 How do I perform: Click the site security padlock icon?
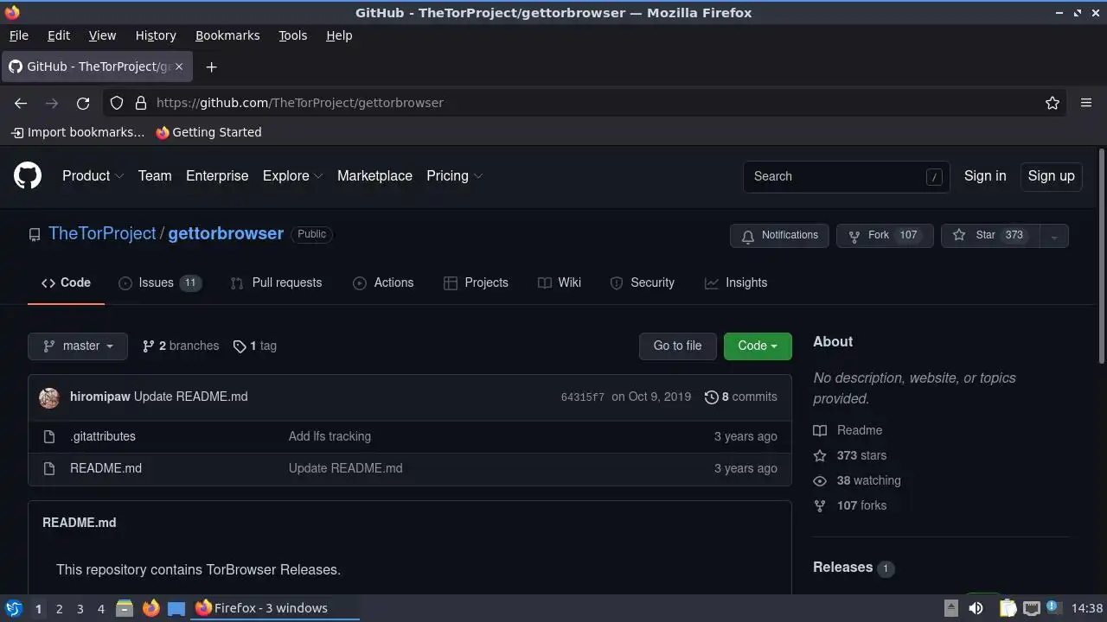click(141, 103)
